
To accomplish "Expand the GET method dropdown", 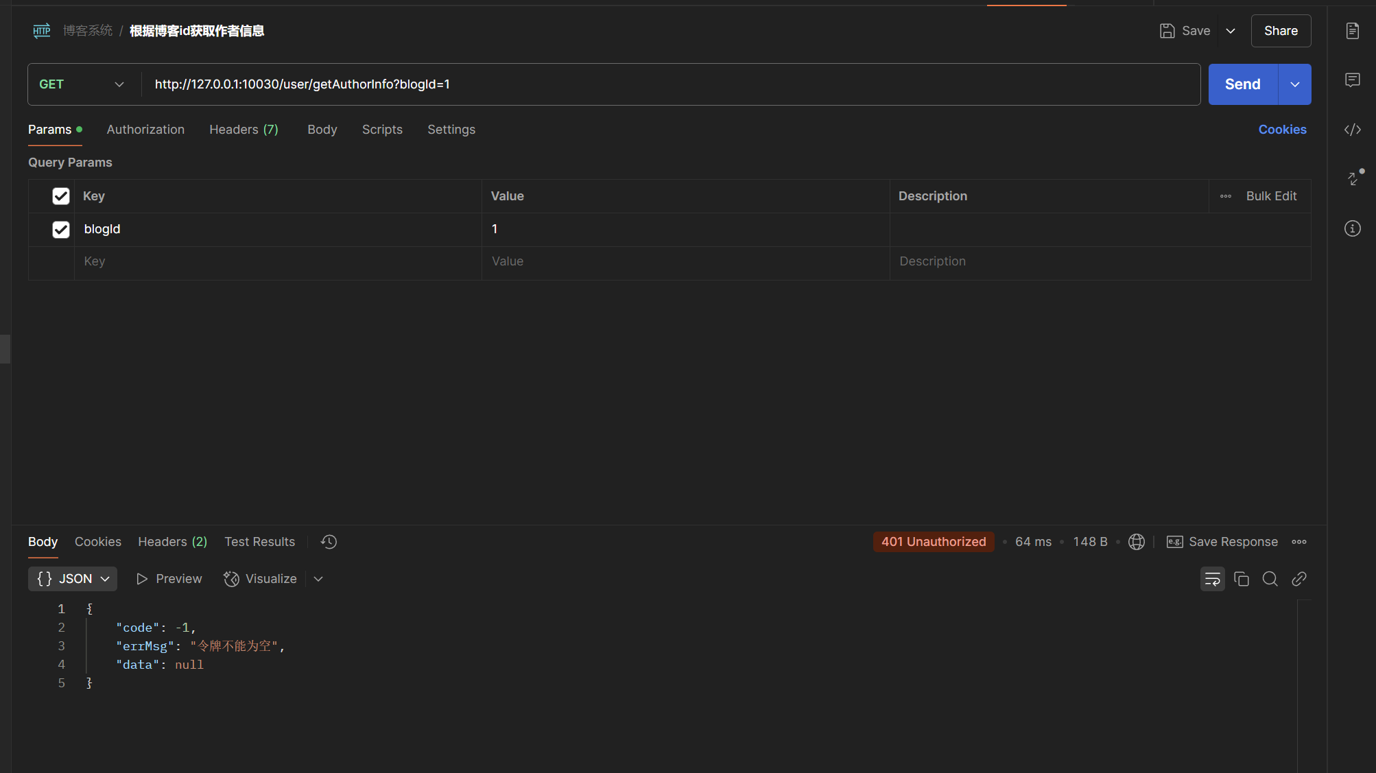I will tap(82, 84).
